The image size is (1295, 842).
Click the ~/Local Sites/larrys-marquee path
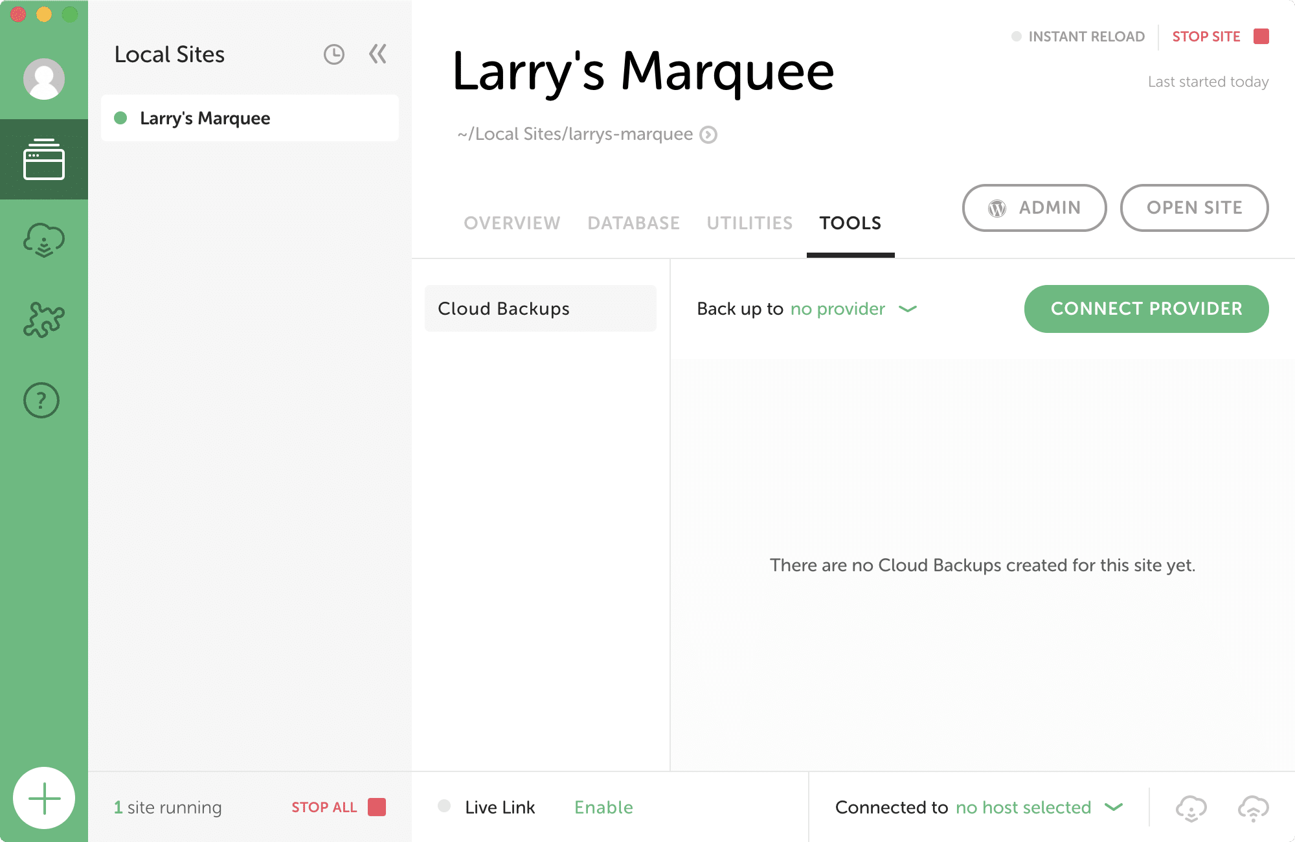[x=575, y=134]
